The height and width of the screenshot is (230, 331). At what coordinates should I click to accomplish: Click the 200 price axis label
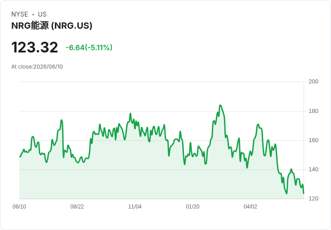313,82
